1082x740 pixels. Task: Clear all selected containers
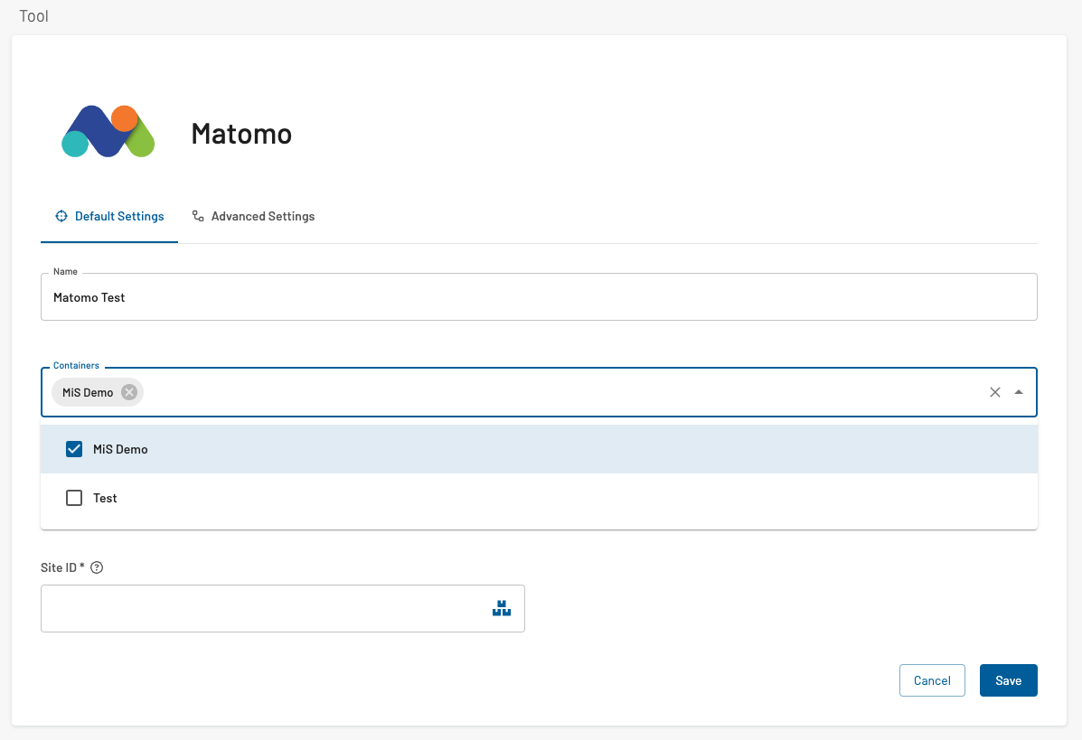(x=995, y=392)
